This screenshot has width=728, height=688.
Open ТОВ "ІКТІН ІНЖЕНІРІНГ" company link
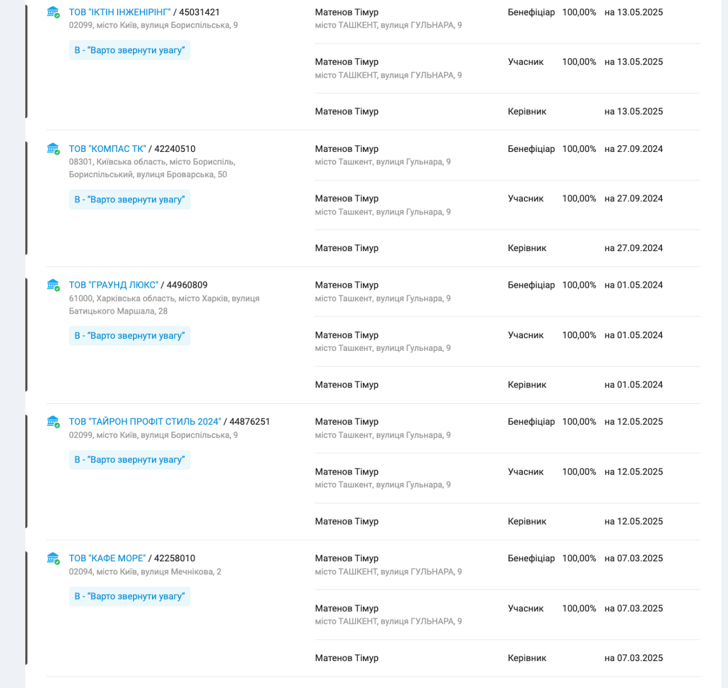click(120, 12)
